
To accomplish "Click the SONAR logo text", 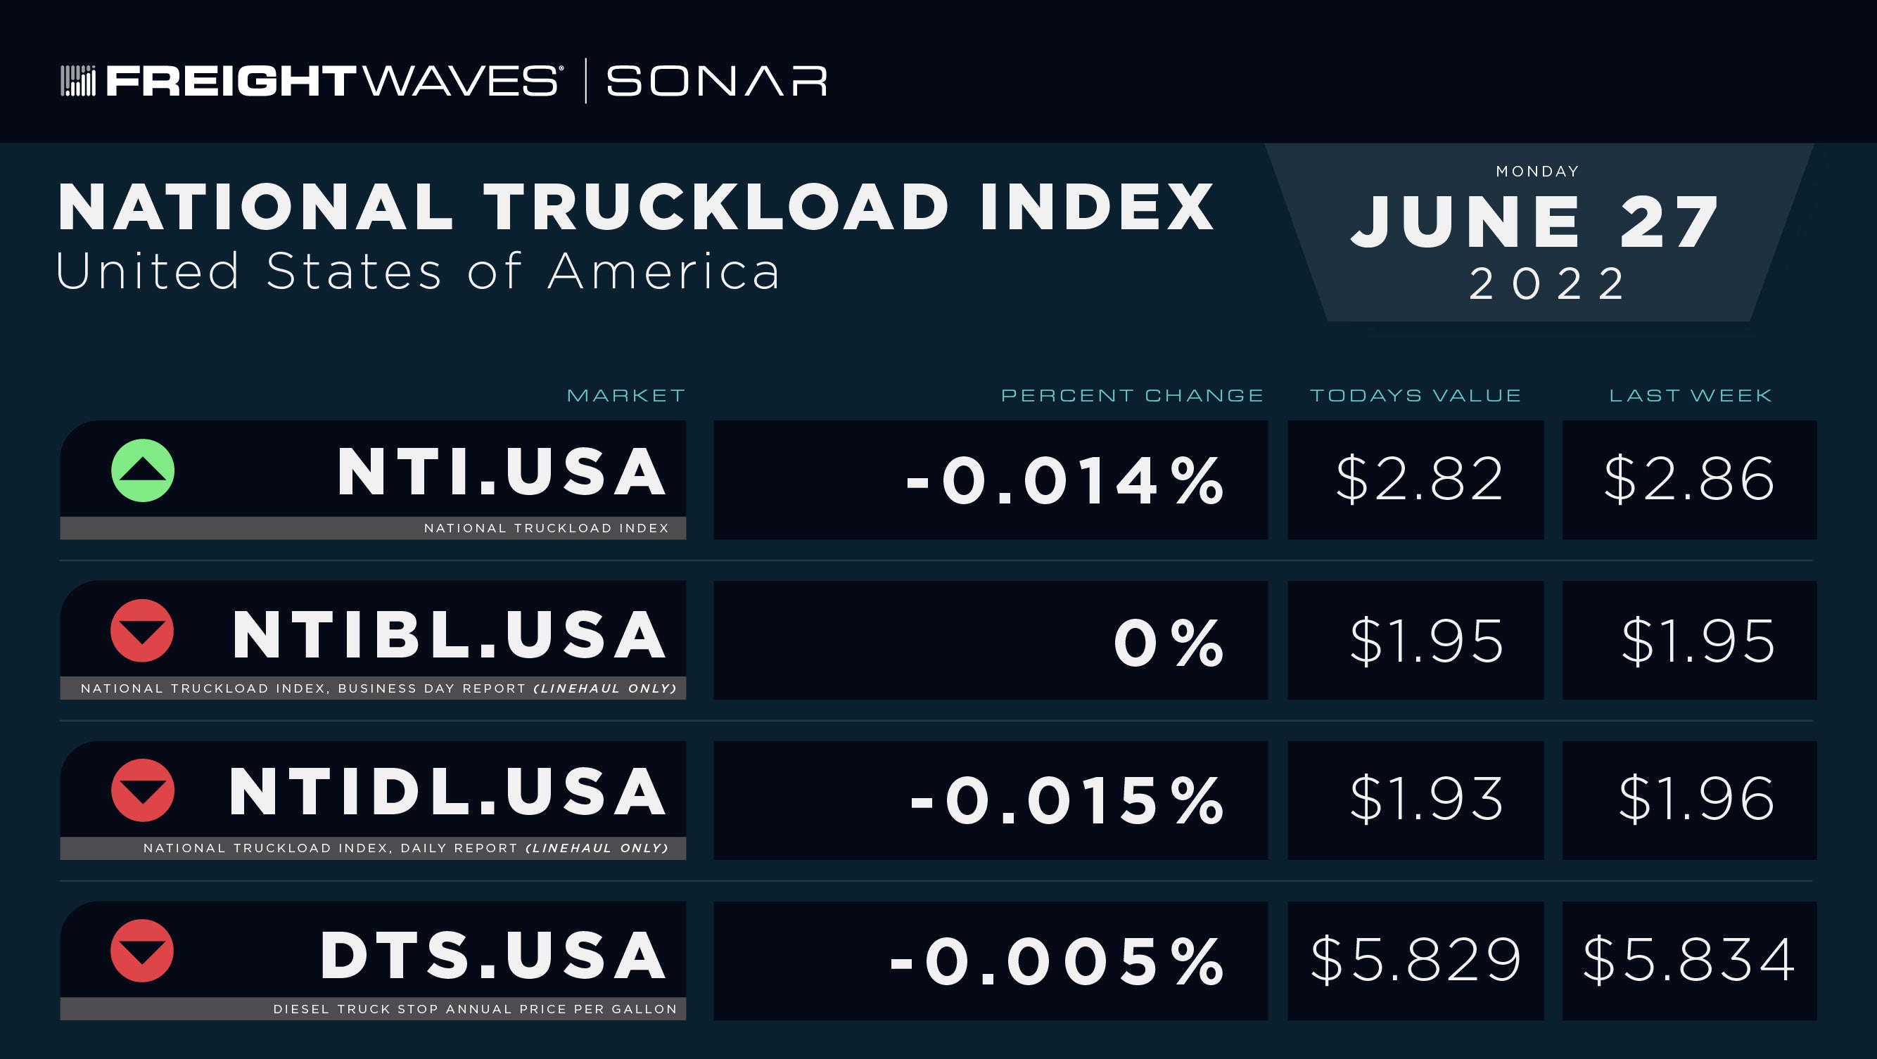I will click(x=717, y=81).
